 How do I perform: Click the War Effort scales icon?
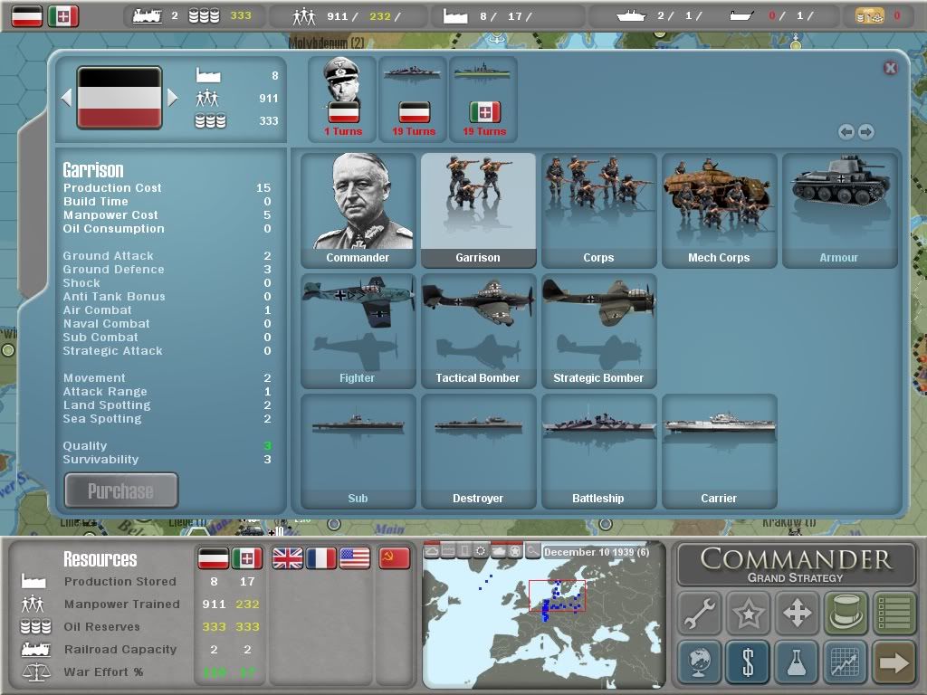pos(35,672)
